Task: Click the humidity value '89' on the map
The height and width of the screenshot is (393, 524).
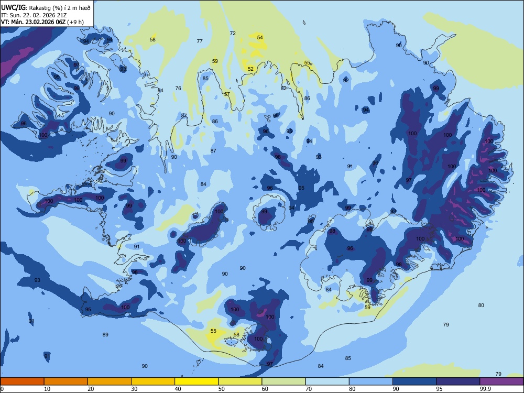Action: coord(105,334)
